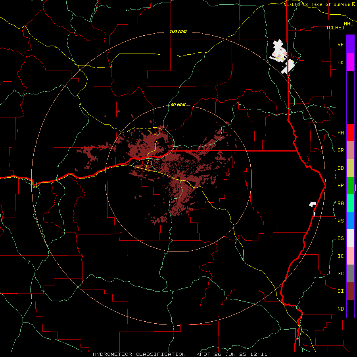Click the HA red legend swatch
The height and width of the screenshot is (357, 357).
coord(350,132)
